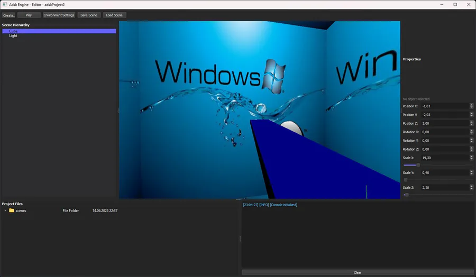Open the Create dropdown menu

(x=8, y=15)
